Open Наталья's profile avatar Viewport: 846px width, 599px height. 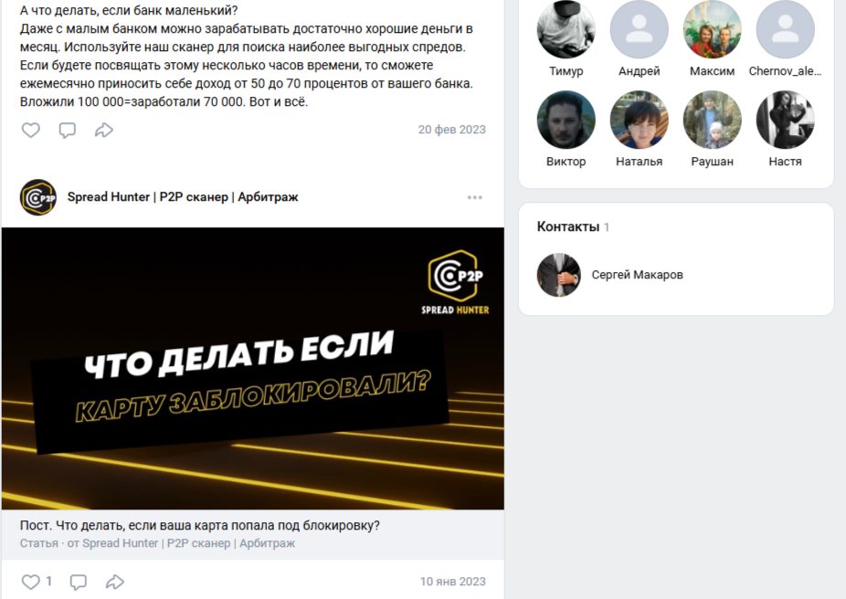click(640, 120)
